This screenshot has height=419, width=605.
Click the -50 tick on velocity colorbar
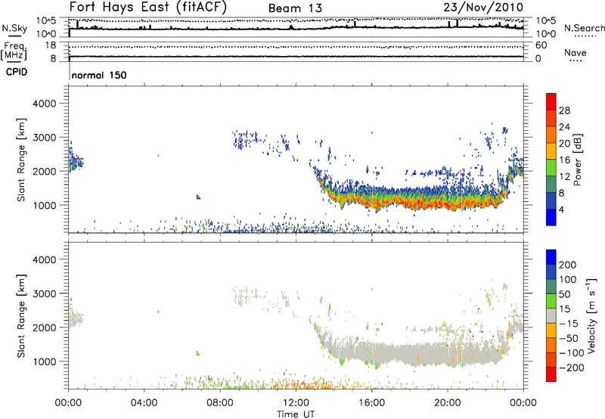569,338
